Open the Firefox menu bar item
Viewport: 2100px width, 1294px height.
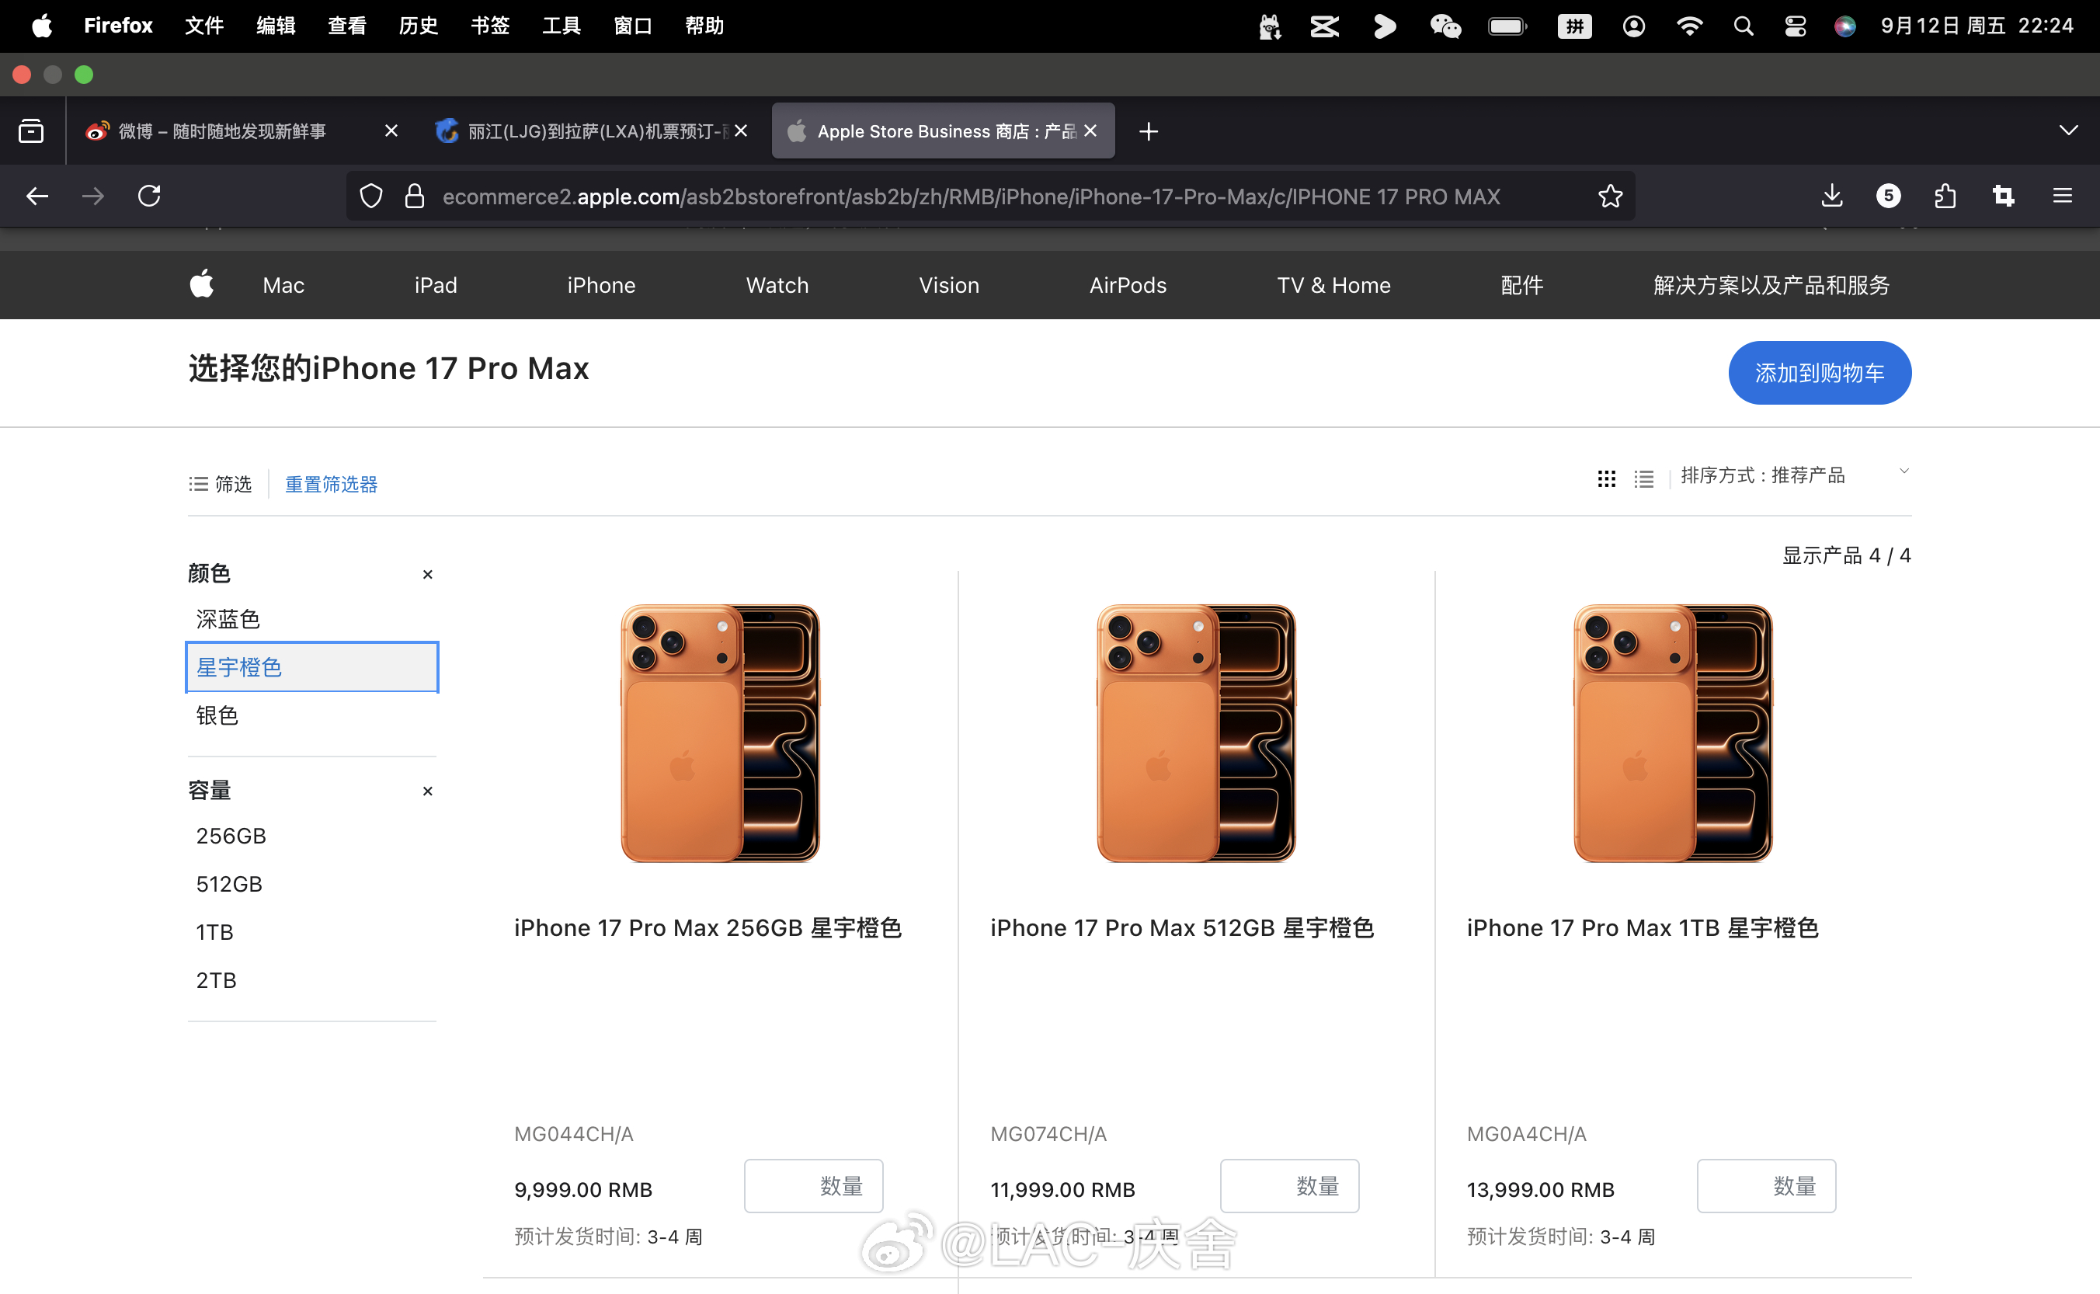click(118, 26)
